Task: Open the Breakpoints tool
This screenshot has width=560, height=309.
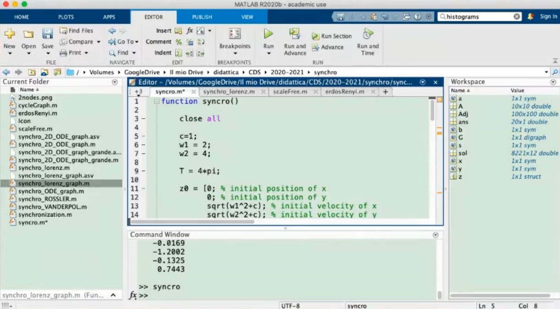Action: coord(235,34)
